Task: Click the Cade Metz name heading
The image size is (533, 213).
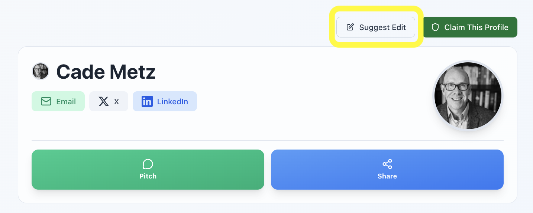Action: pyautogui.click(x=106, y=72)
